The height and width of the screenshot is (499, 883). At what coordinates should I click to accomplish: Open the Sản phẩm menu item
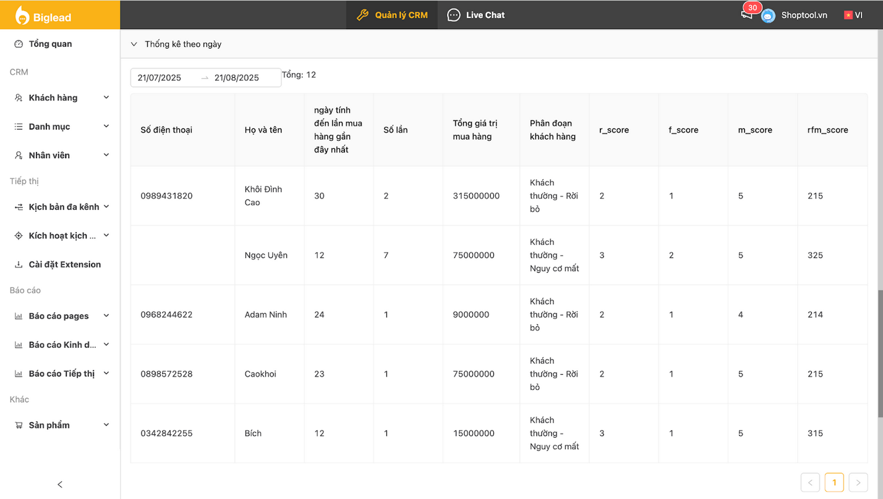tap(60, 425)
